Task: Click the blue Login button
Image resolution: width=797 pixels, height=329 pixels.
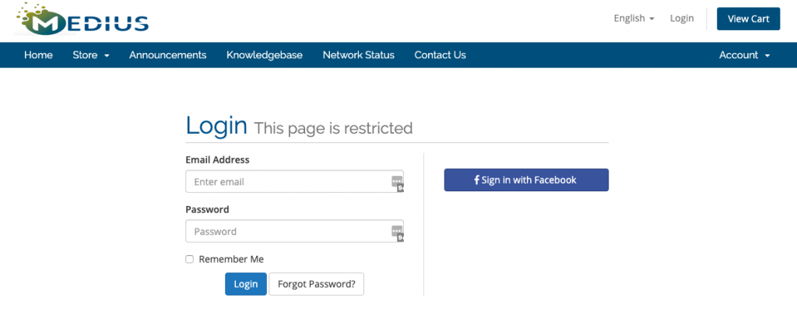Action: pos(246,285)
